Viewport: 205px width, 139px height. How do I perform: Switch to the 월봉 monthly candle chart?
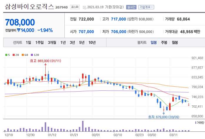(x=175, y=42)
